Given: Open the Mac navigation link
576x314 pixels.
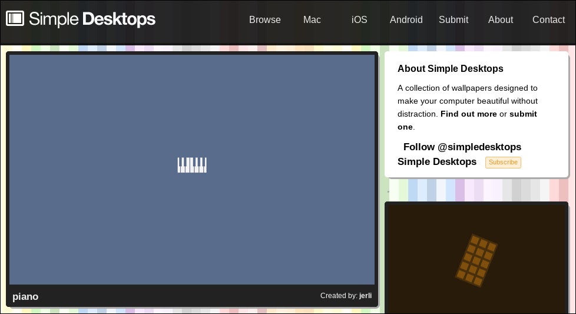Looking at the screenshot, I should coord(312,20).
